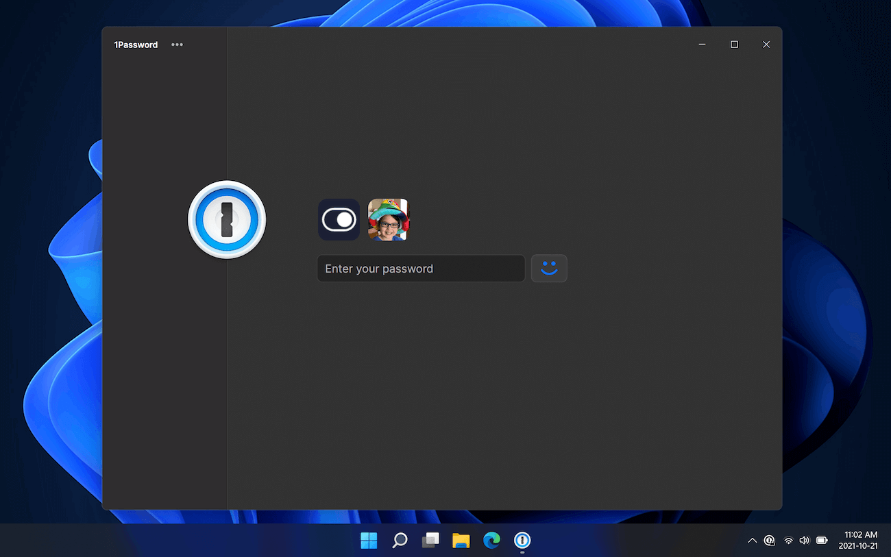The height and width of the screenshot is (557, 891).
Task: Open the Start menu
Action: click(x=369, y=541)
